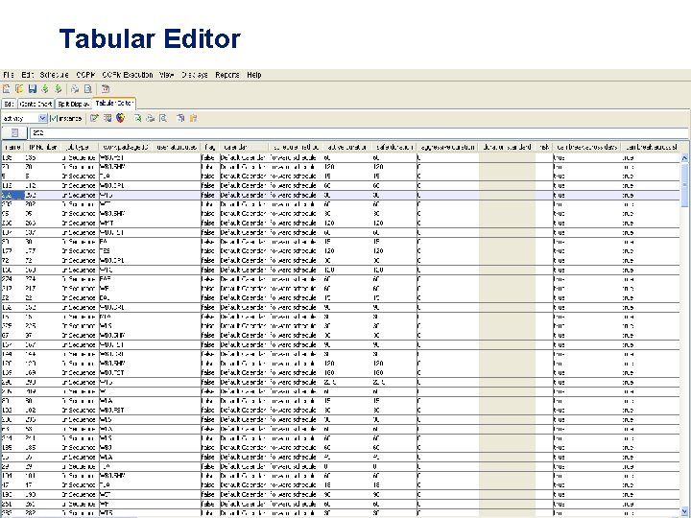This screenshot has height=518, width=691.
Task: Open the CCPM menu
Action: tap(85, 75)
